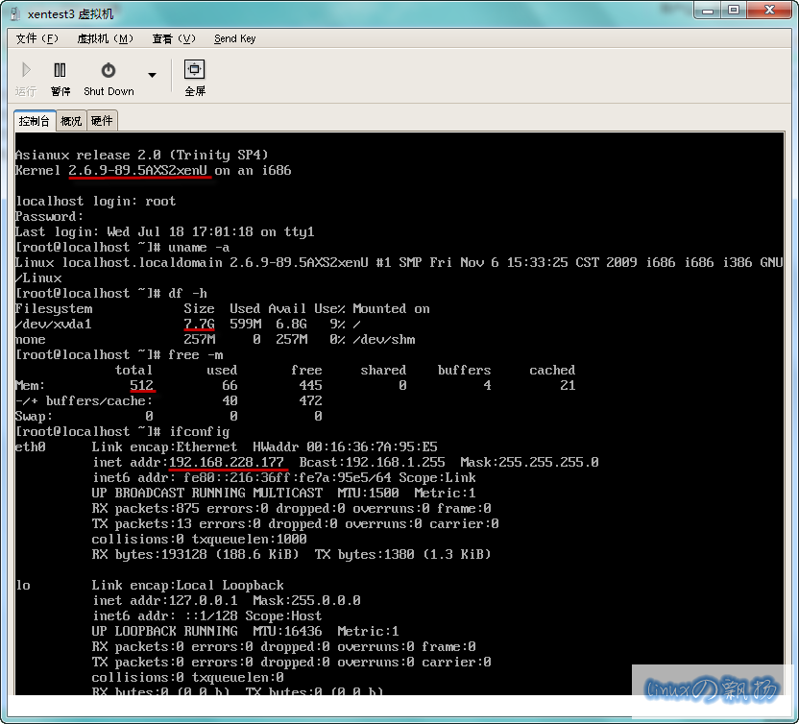Click the xentest3 window icon in title bar
799x724 pixels.
click(x=14, y=13)
